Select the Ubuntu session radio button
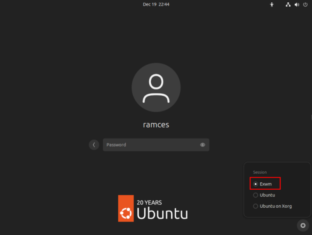312x235 pixels. tap(255, 195)
